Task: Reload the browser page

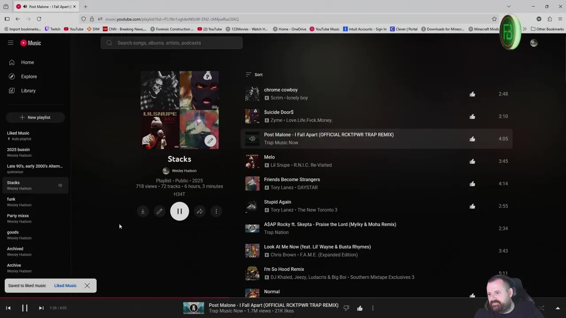Action: click(x=39, y=19)
